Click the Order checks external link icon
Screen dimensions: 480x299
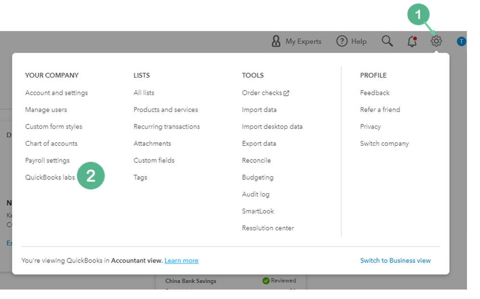(x=286, y=93)
